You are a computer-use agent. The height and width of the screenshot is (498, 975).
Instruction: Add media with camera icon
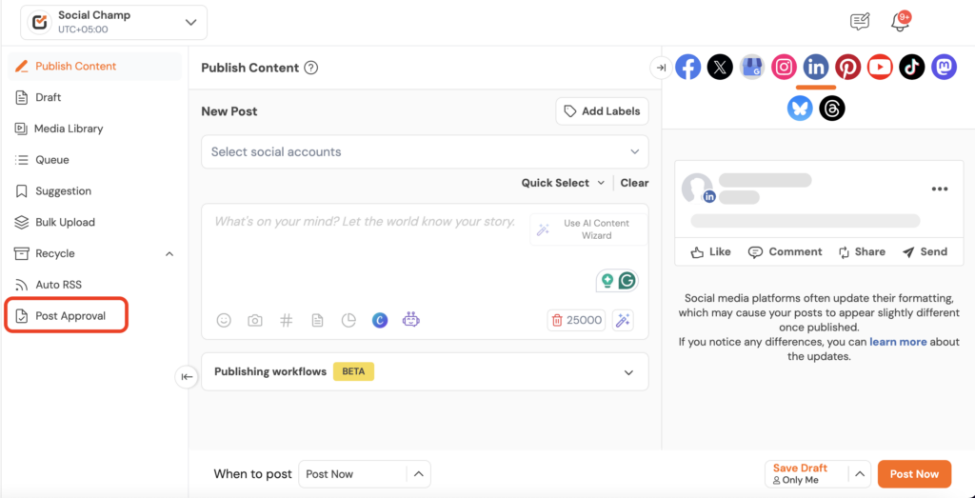(255, 321)
